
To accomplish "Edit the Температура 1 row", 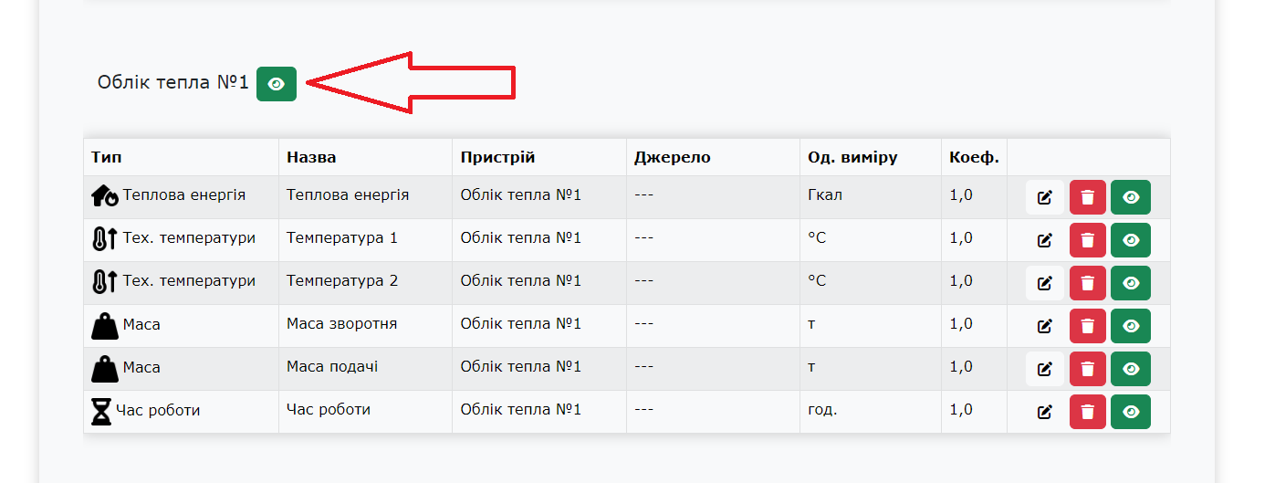I will click(1045, 240).
